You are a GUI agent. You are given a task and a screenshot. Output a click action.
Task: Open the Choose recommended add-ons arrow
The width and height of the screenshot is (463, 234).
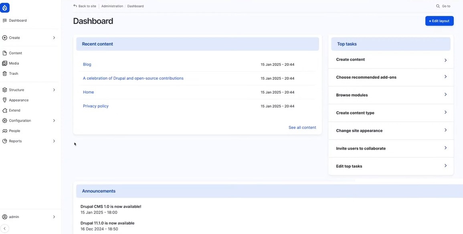[x=446, y=77]
